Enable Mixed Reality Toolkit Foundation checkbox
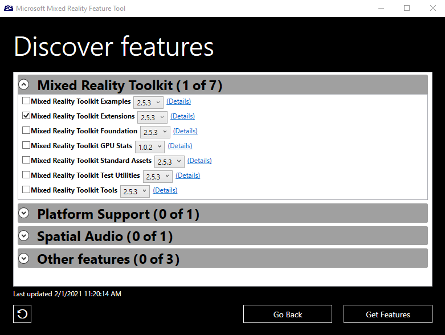The width and height of the screenshot is (445, 335). (x=26, y=131)
